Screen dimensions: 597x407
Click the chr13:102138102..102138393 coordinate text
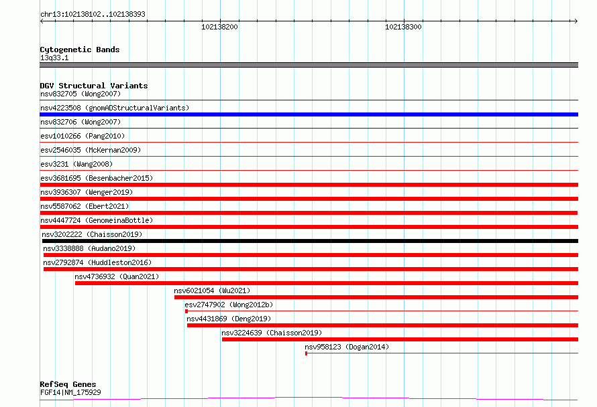pos(93,14)
